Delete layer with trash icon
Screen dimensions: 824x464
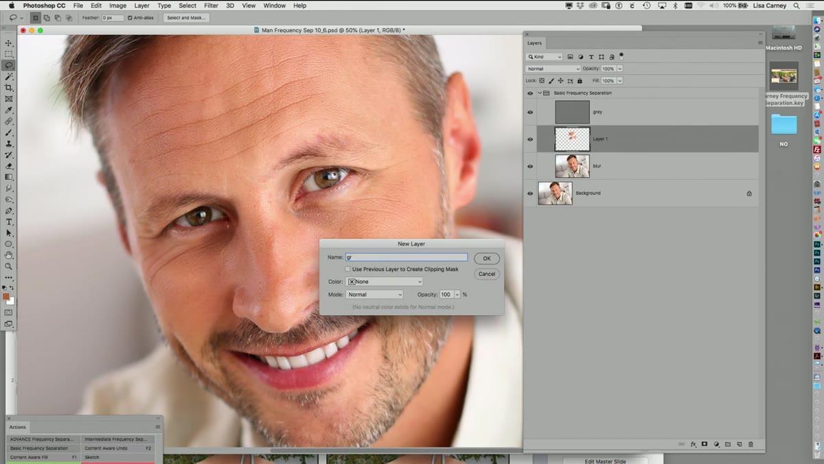pos(751,445)
